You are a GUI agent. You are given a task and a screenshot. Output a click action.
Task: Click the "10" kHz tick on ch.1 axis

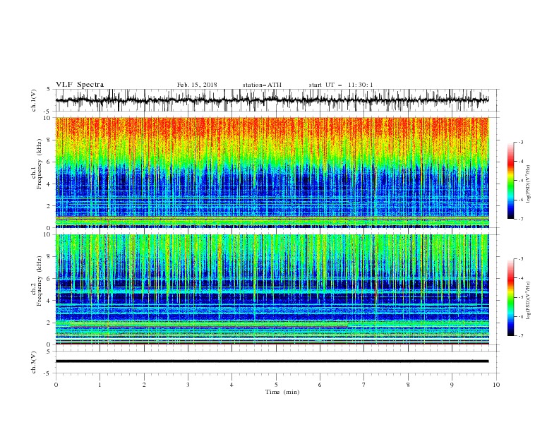pyautogui.click(x=49, y=118)
